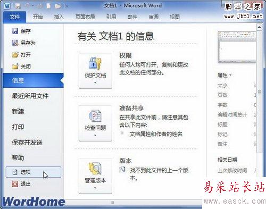Click the vertical scrollbar up arrow

pos(259,27)
